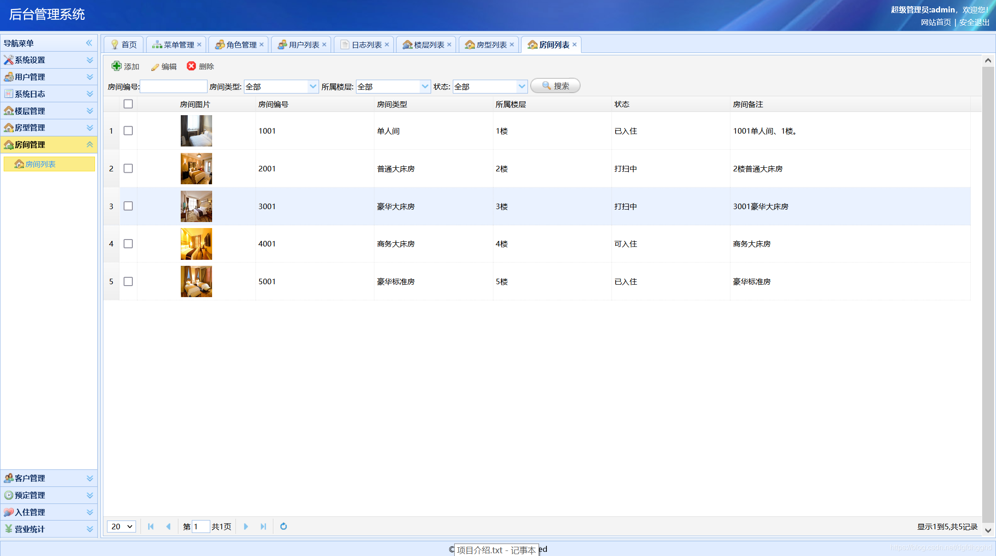Click scrollbar up arrow on right
Screen dimensions: 996x556
click(988, 60)
